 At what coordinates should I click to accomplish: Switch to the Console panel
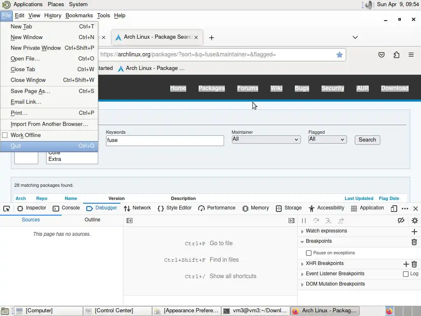66,208
